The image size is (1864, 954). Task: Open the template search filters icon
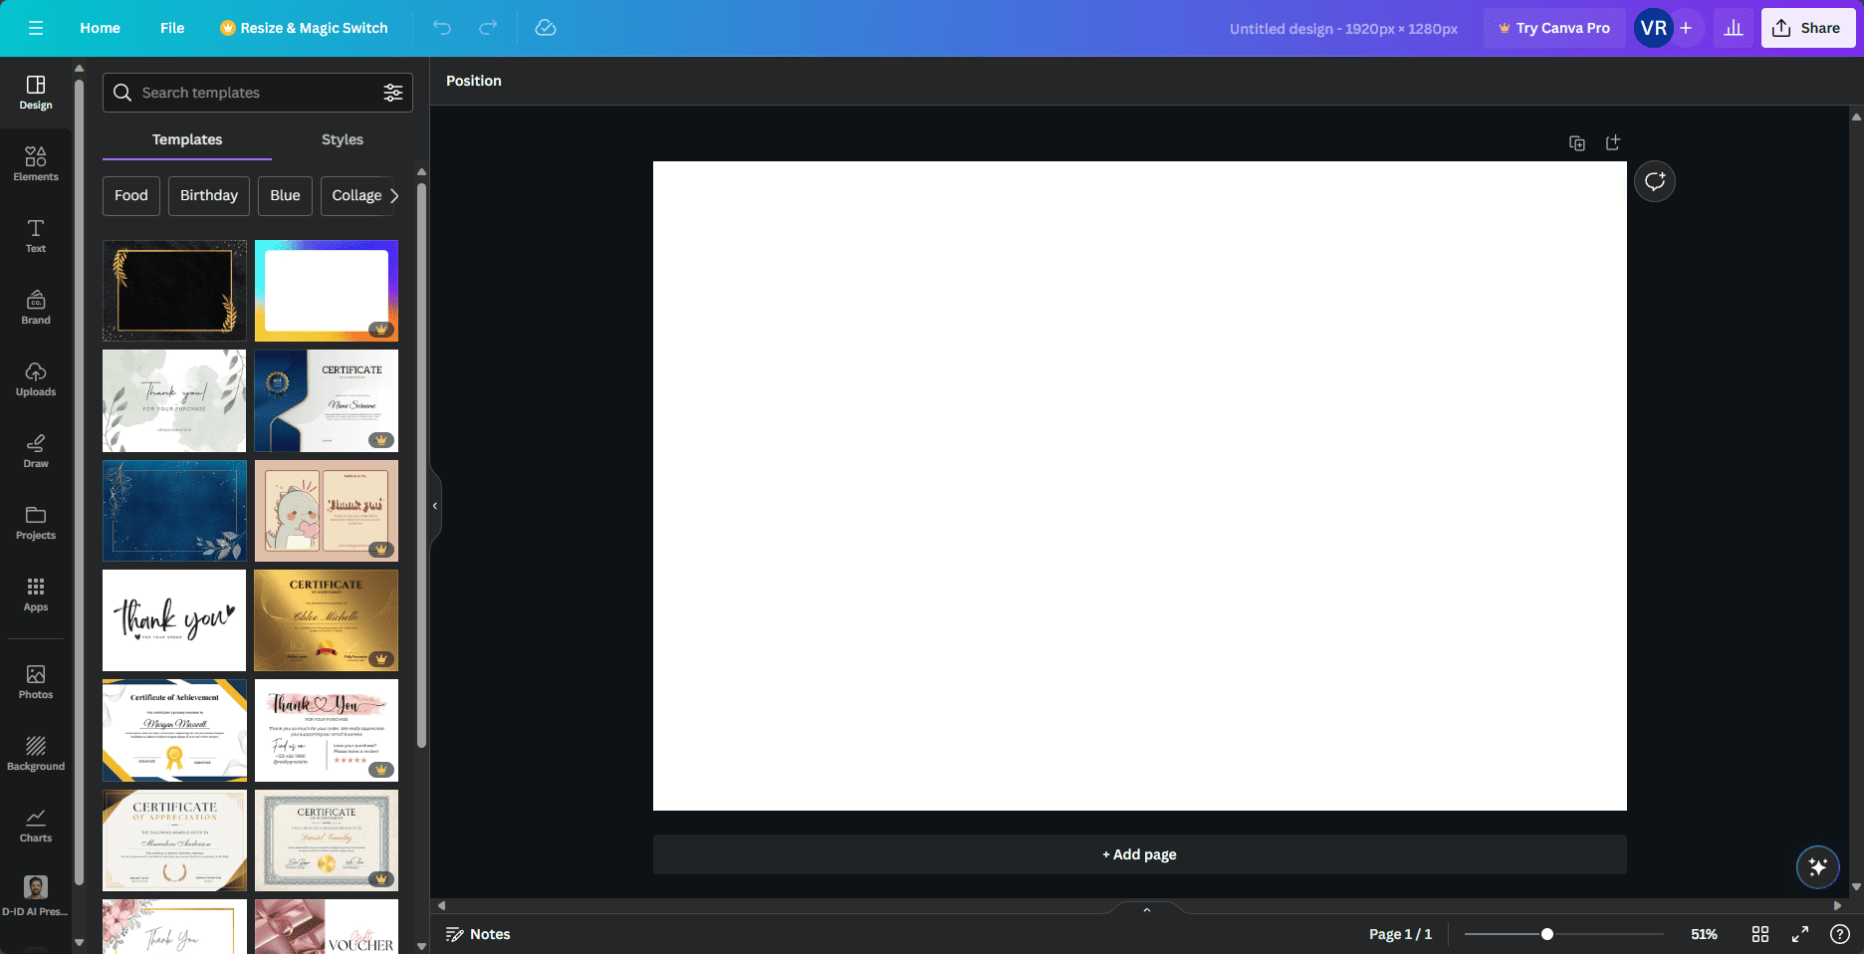[x=393, y=93]
